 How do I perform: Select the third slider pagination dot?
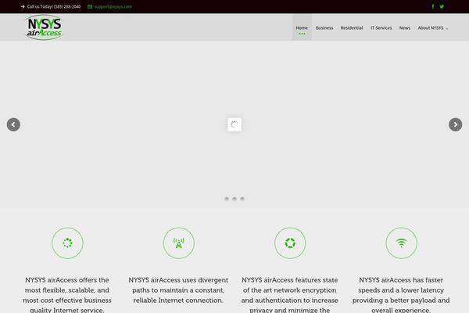[242, 199]
